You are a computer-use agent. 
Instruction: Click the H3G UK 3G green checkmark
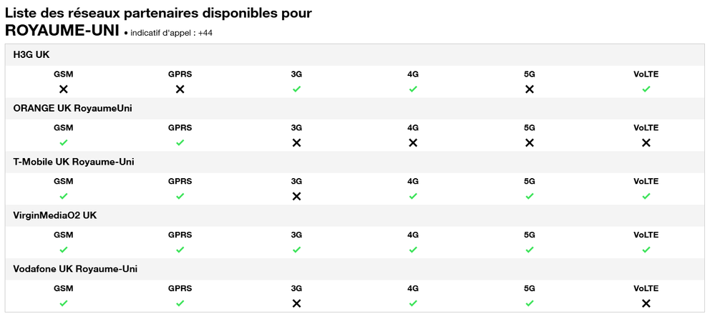(x=296, y=89)
